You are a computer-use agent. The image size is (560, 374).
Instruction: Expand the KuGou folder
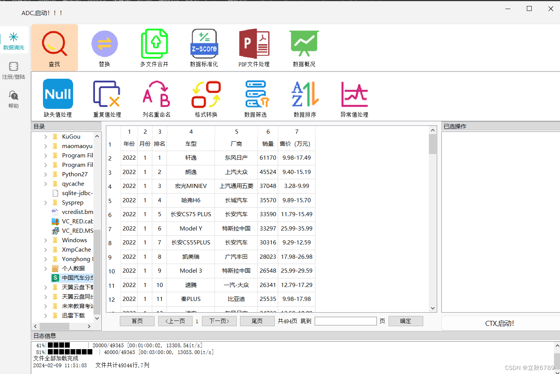tap(45, 136)
